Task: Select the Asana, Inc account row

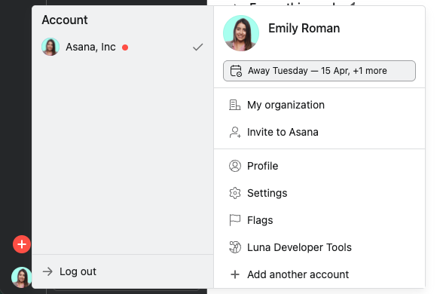Action: (123, 47)
